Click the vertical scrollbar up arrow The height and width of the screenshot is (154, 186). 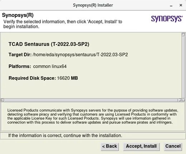coord(183,34)
